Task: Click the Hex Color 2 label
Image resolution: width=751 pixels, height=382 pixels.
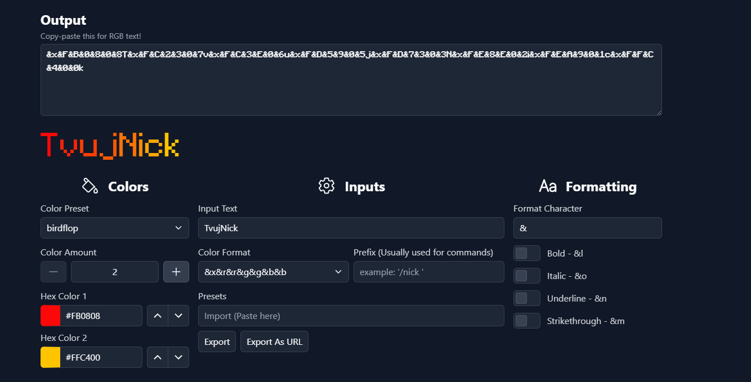Action: [x=64, y=338]
